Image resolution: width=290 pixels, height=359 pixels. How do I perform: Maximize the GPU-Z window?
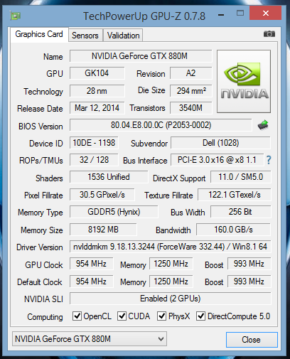click(x=240, y=13)
